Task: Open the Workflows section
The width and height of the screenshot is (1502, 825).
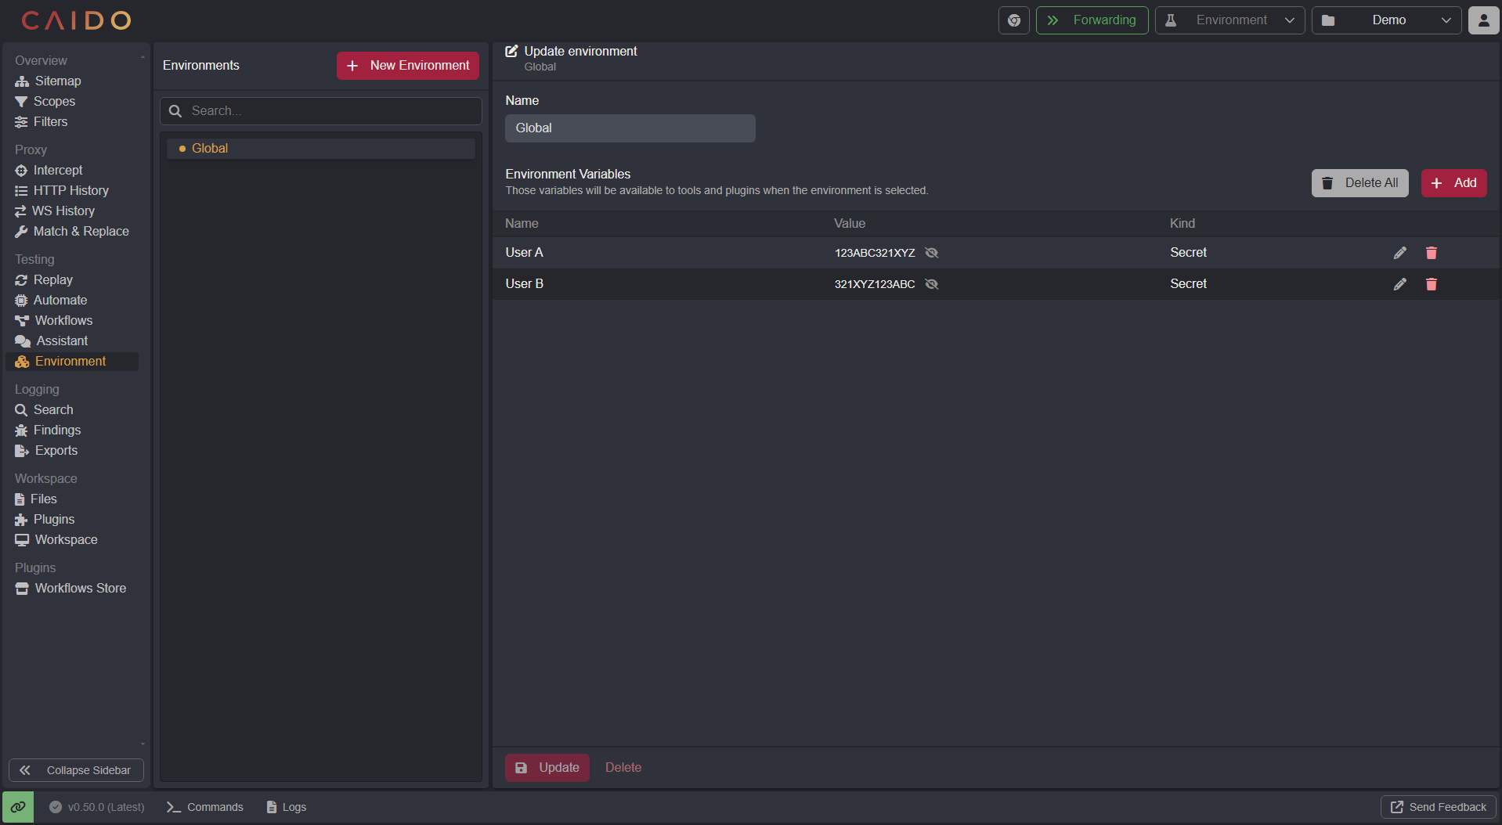Action: click(63, 320)
